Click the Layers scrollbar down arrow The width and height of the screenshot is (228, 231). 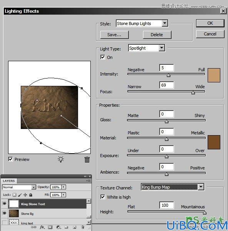tap(89, 222)
